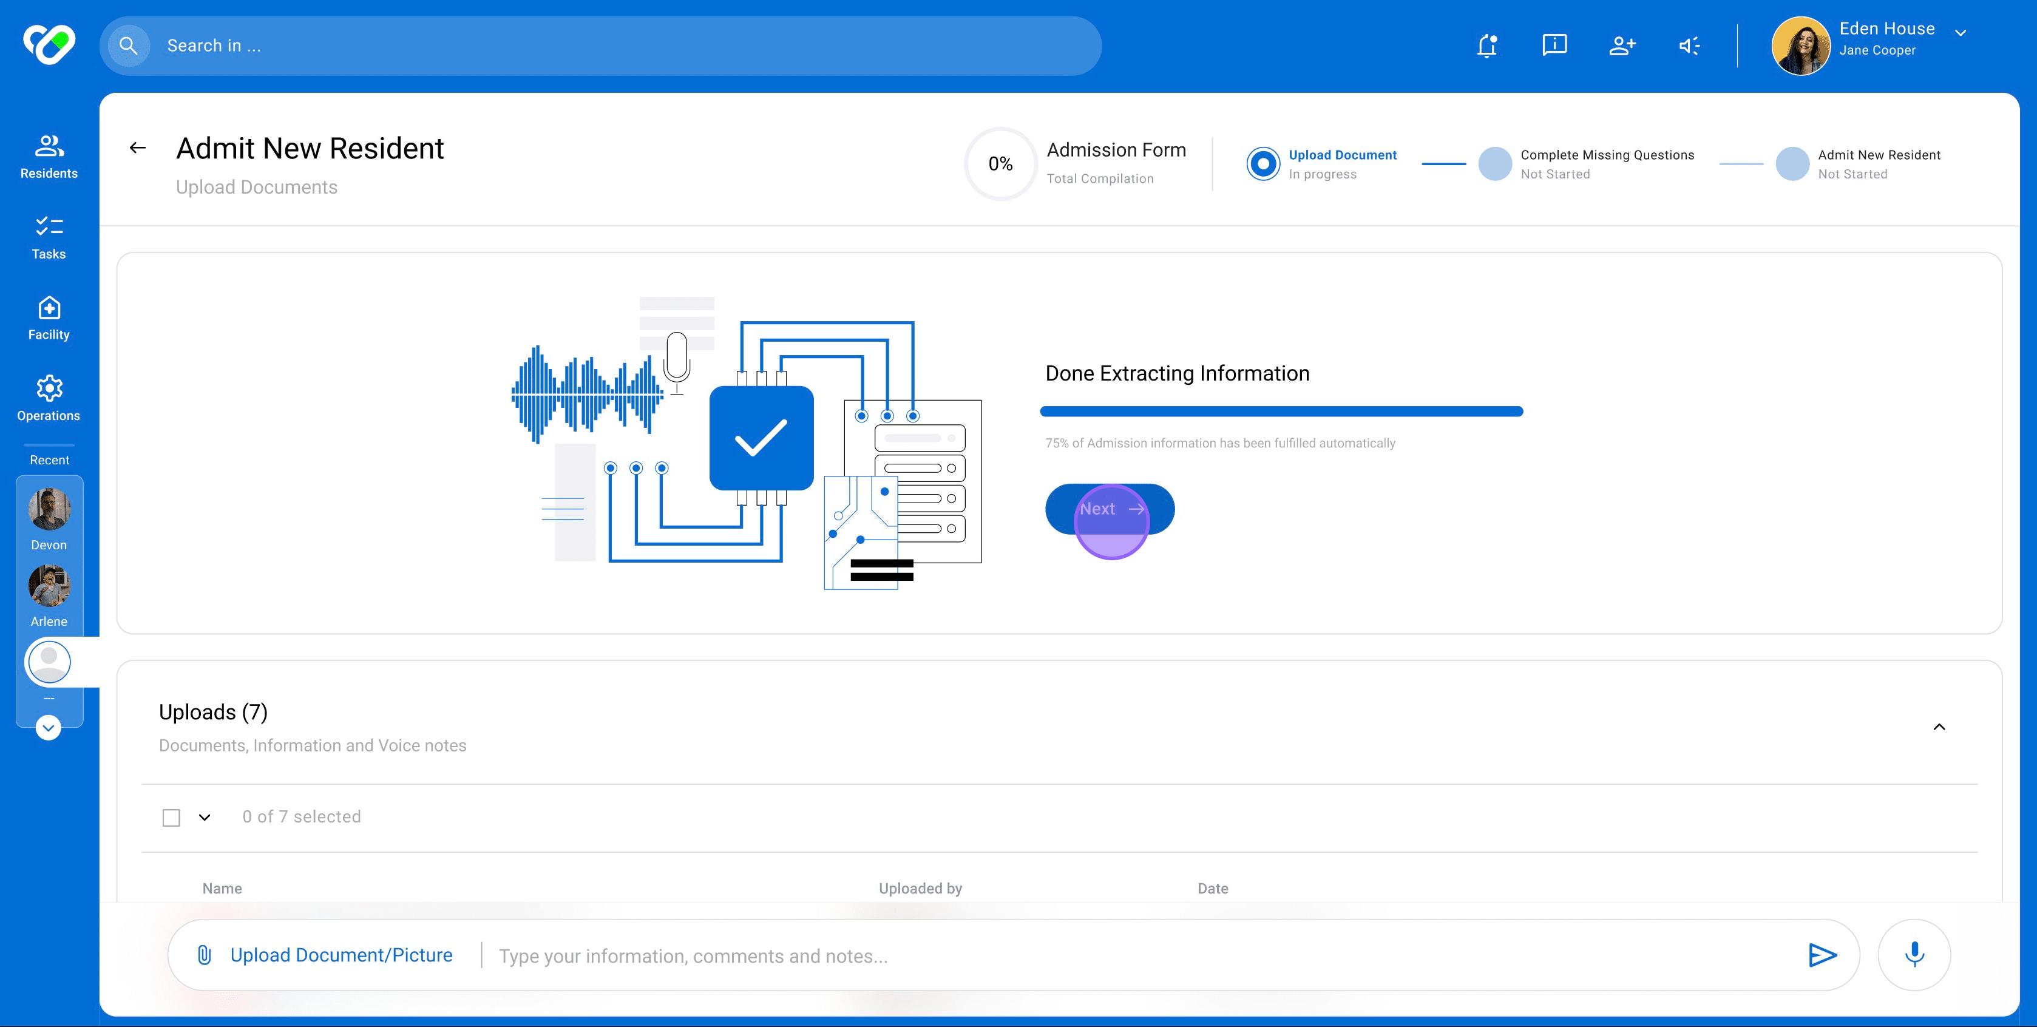Click Upload Document/Picture link

[x=341, y=955]
